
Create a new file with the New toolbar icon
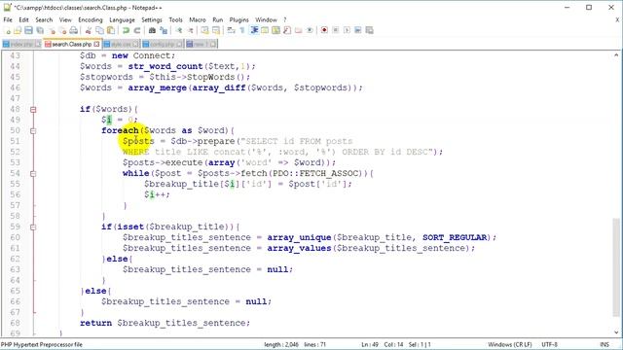point(8,30)
